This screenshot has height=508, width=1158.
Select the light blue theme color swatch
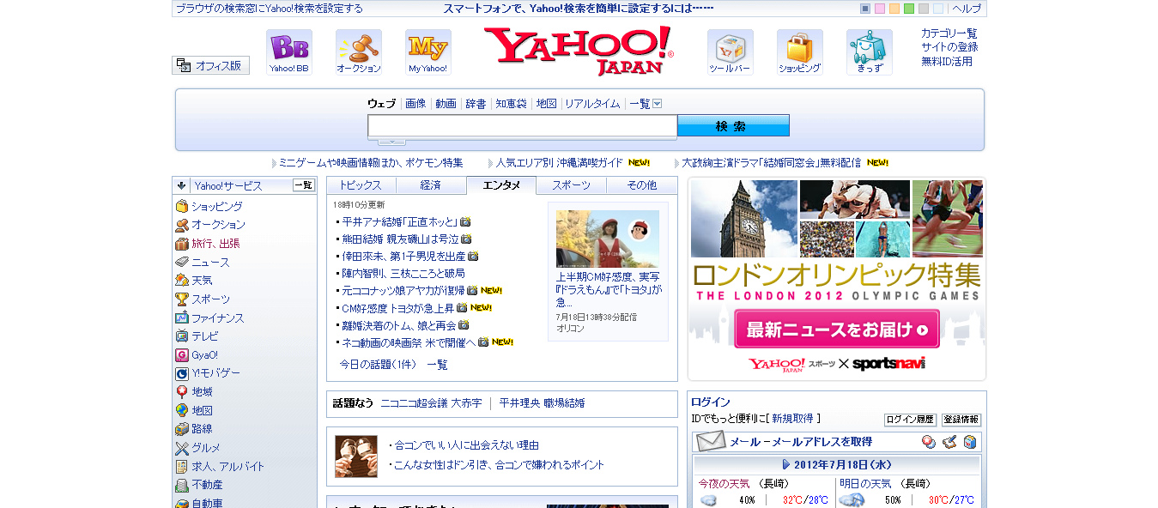click(938, 9)
